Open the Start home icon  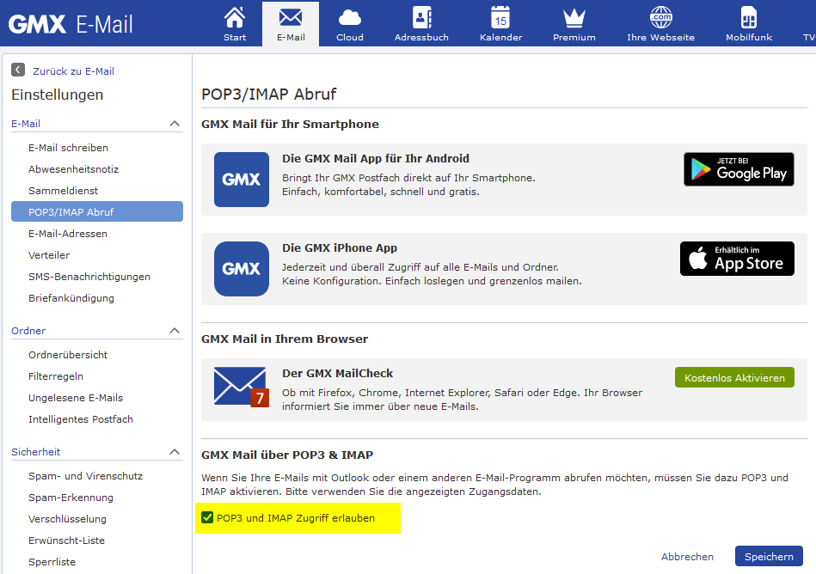click(235, 17)
